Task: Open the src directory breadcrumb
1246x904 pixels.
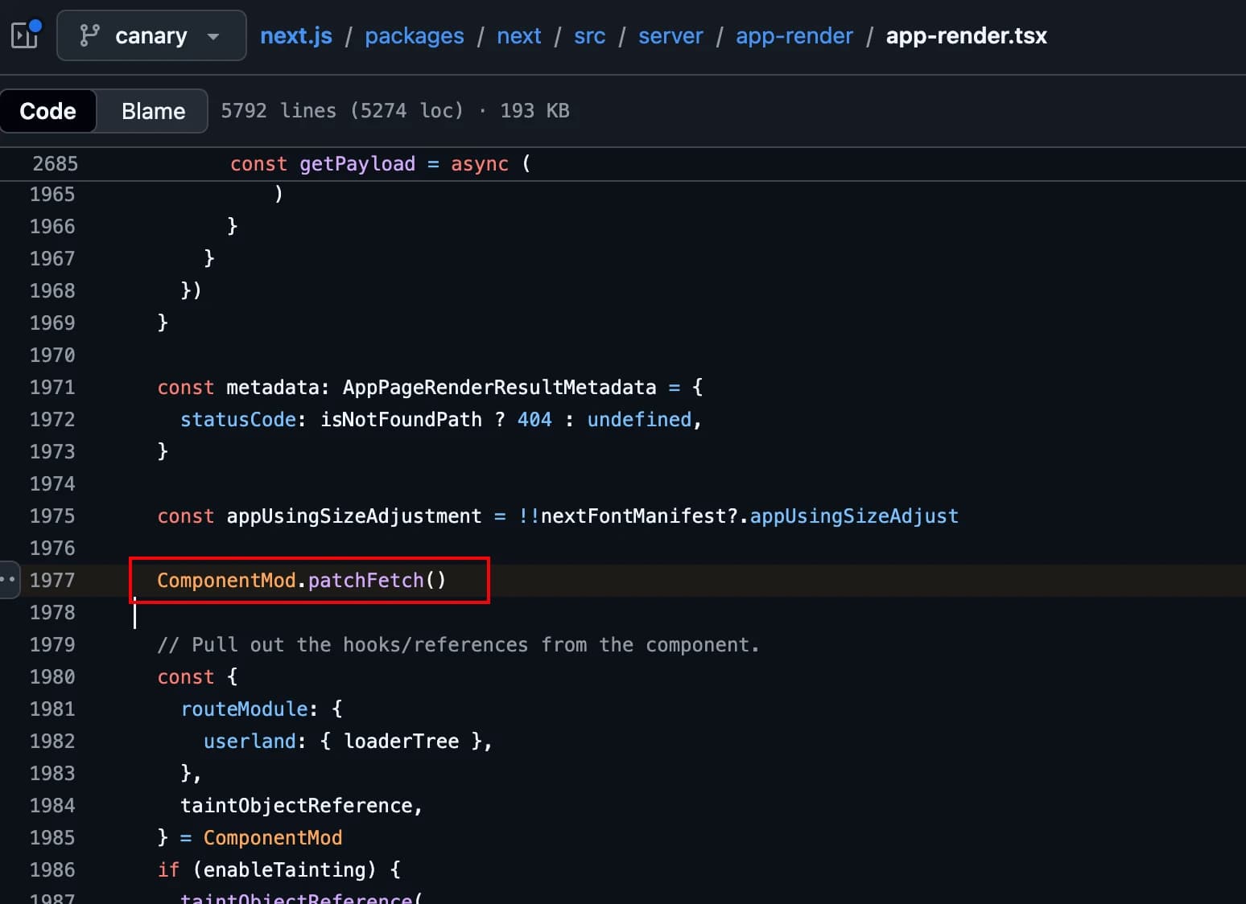Action: click(589, 35)
